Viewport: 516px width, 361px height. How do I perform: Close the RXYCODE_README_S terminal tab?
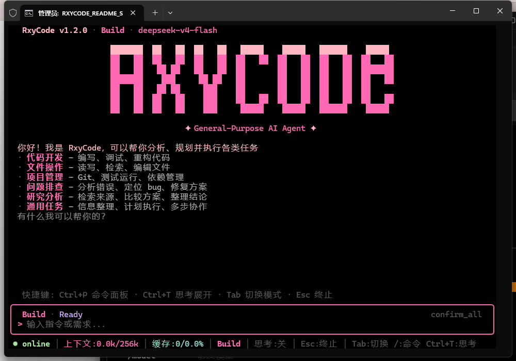pos(133,13)
